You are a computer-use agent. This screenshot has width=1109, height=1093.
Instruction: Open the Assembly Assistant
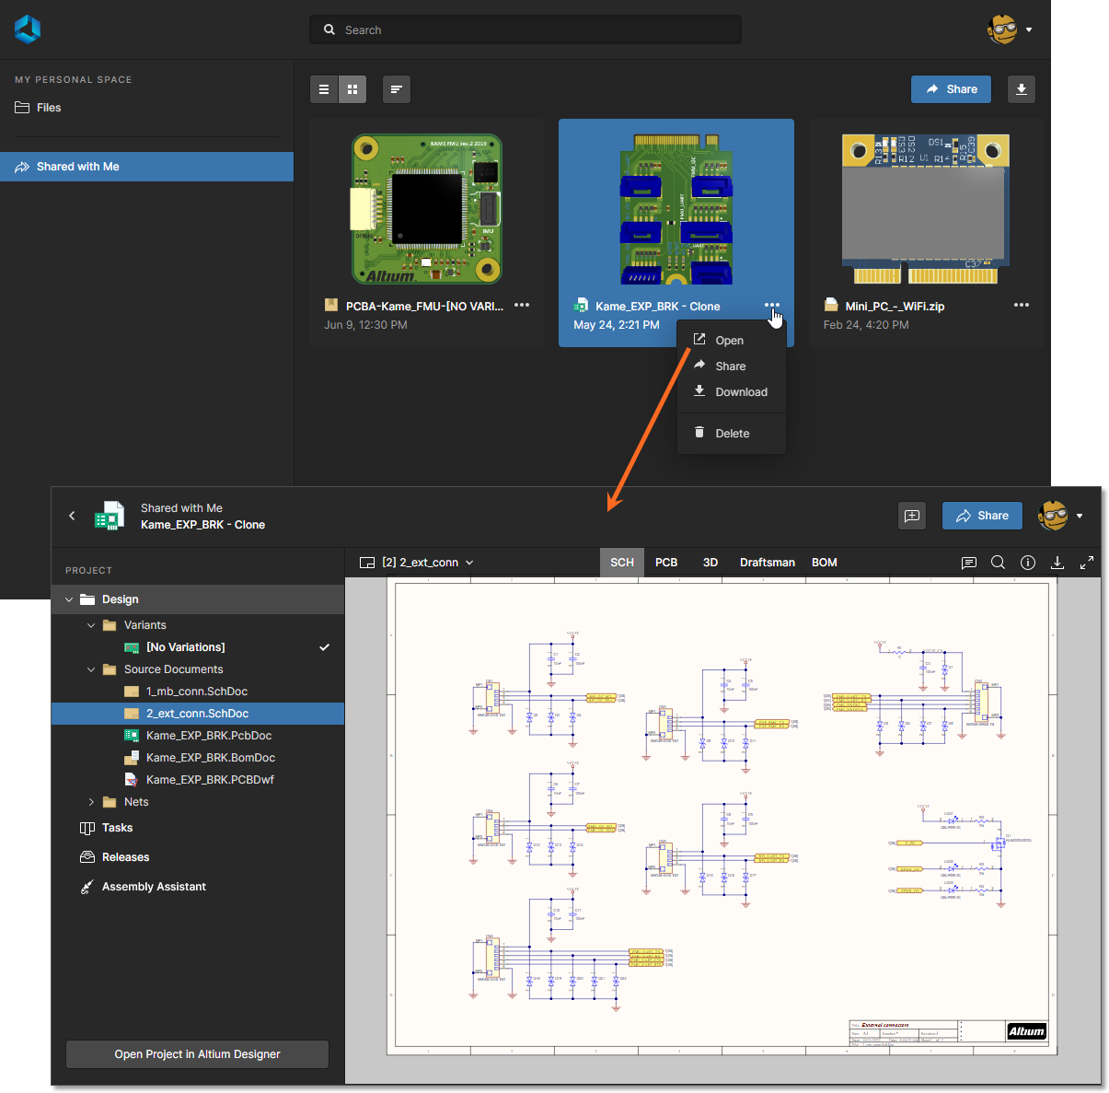[x=198, y=887]
